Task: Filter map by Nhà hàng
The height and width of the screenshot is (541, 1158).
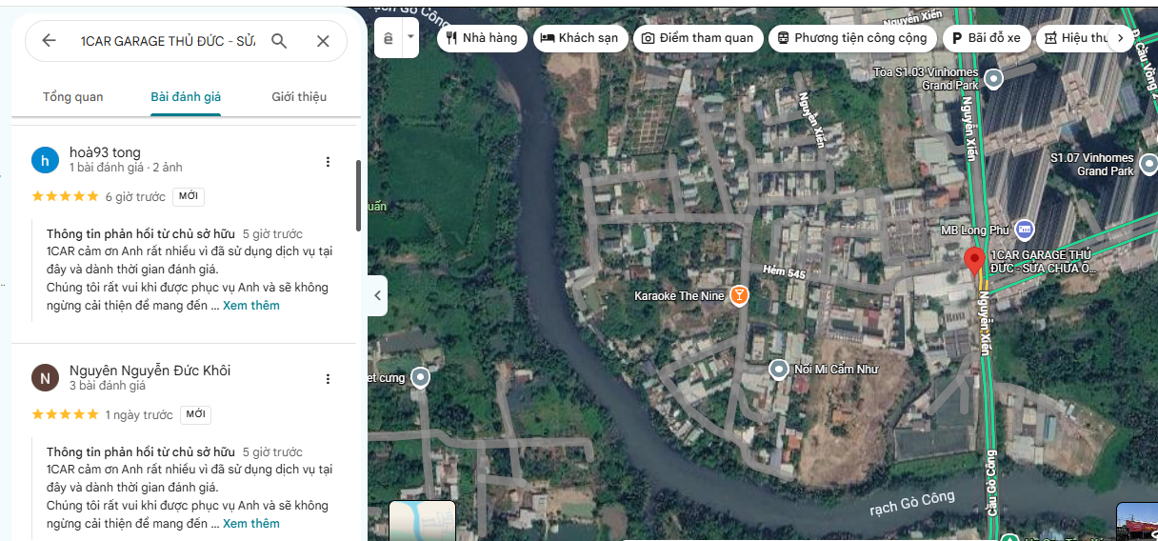Action: point(481,38)
